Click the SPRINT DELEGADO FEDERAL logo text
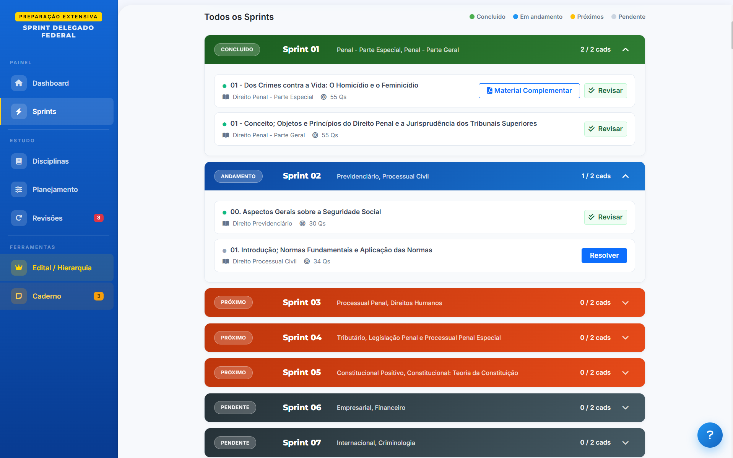This screenshot has width=733, height=458. 59,31
